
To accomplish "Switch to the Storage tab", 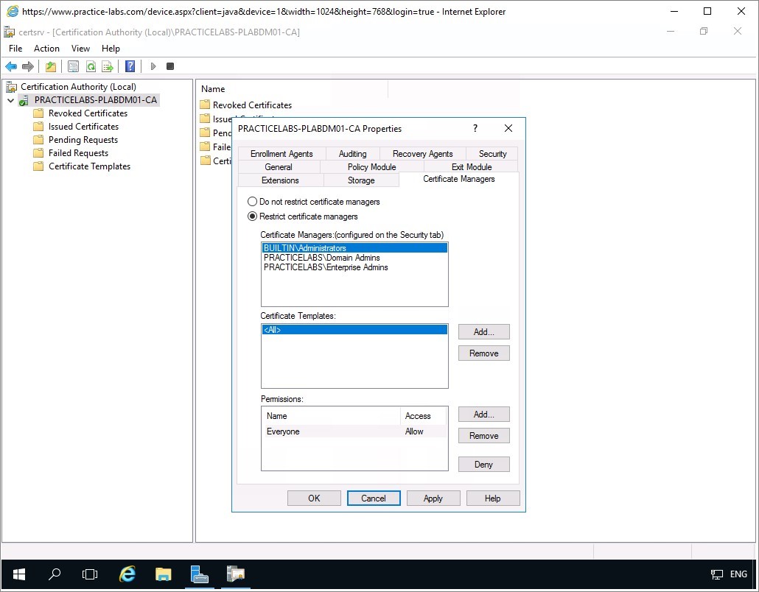I will pyautogui.click(x=361, y=180).
